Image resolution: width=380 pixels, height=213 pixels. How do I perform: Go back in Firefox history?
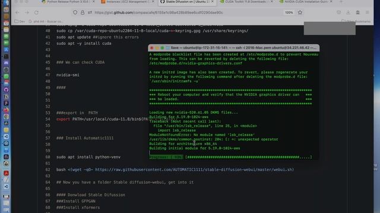coord(17,12)
